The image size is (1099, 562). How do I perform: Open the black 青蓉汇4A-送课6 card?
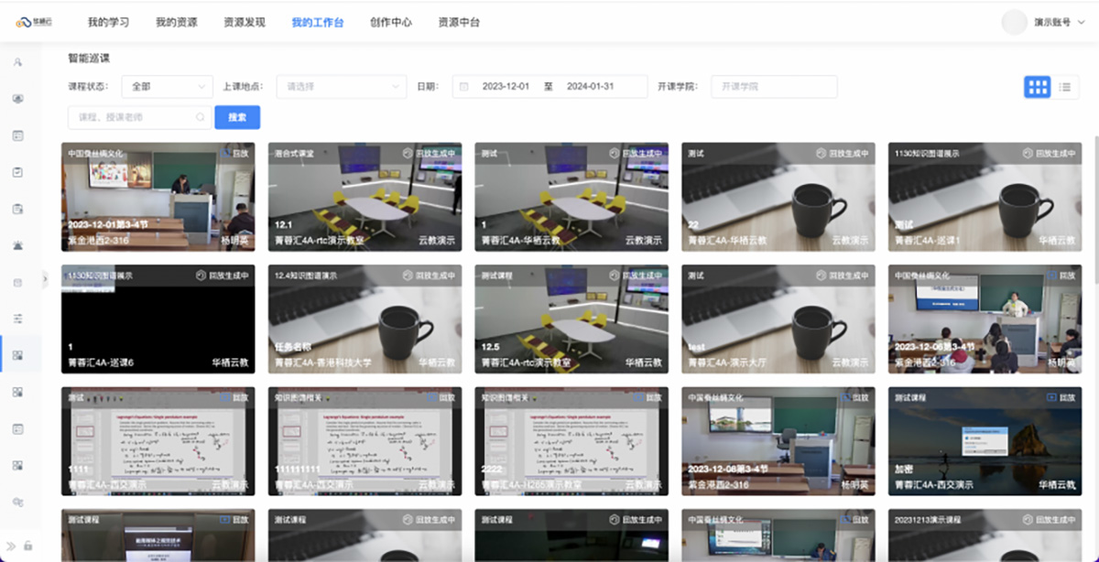point(158,319)
